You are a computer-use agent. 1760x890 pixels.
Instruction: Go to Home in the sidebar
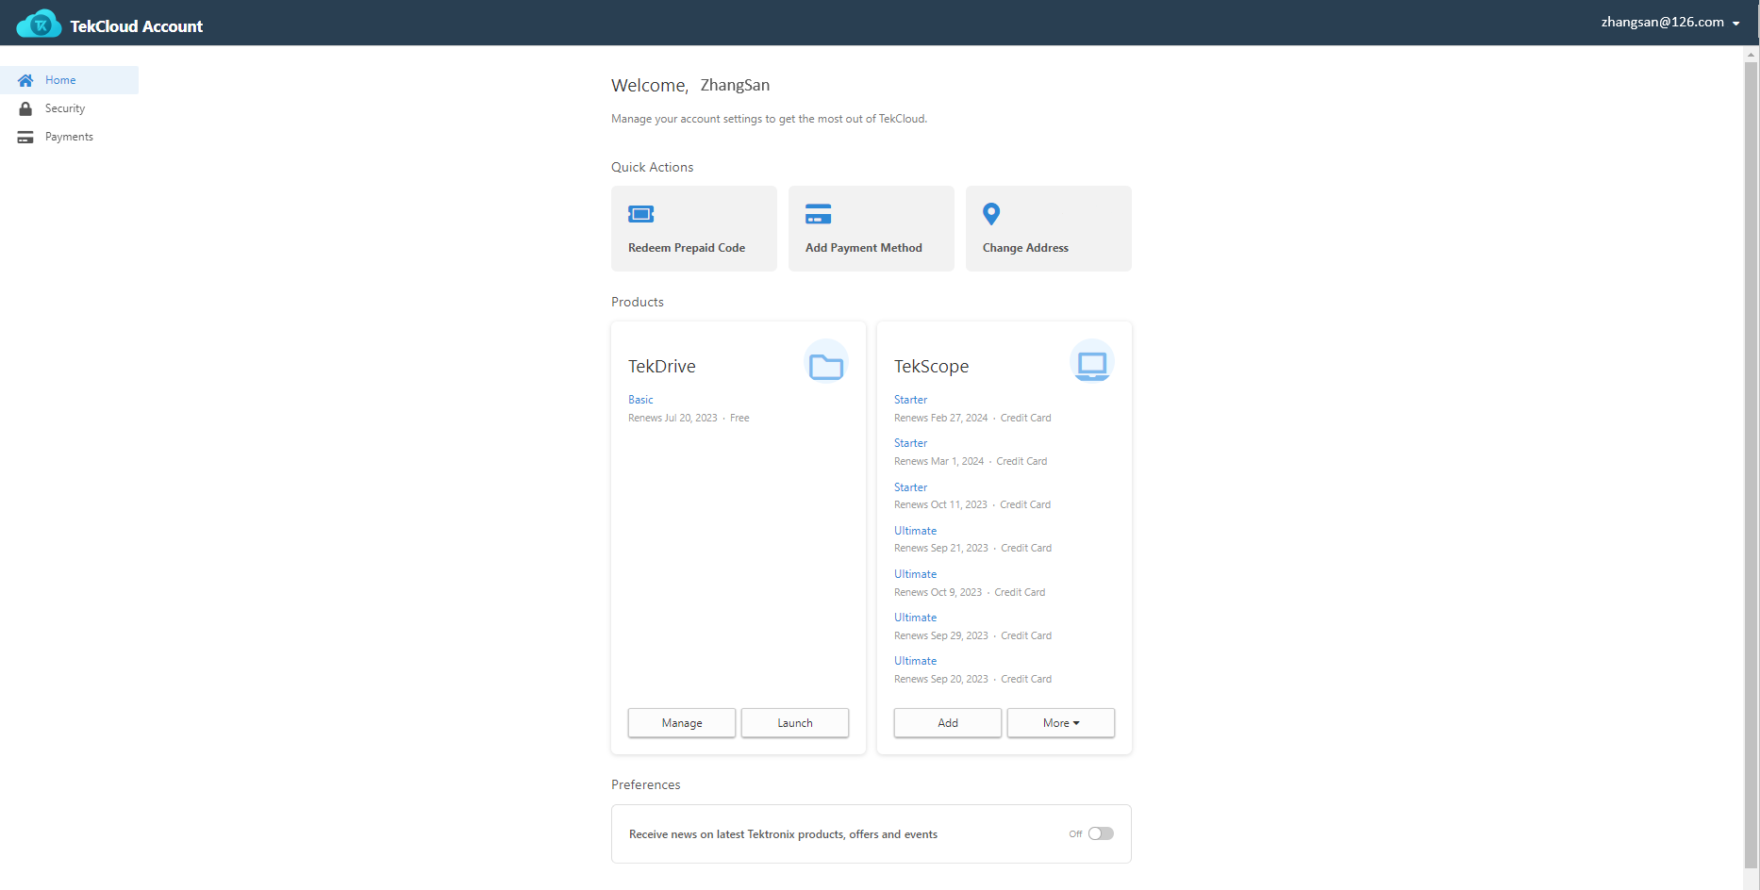pyautogui.click(x=70, y=80)
